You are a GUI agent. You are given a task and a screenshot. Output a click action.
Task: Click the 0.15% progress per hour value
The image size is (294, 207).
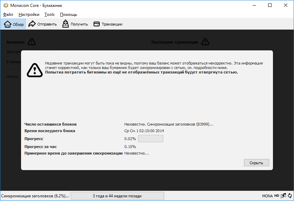click(130, 147)
